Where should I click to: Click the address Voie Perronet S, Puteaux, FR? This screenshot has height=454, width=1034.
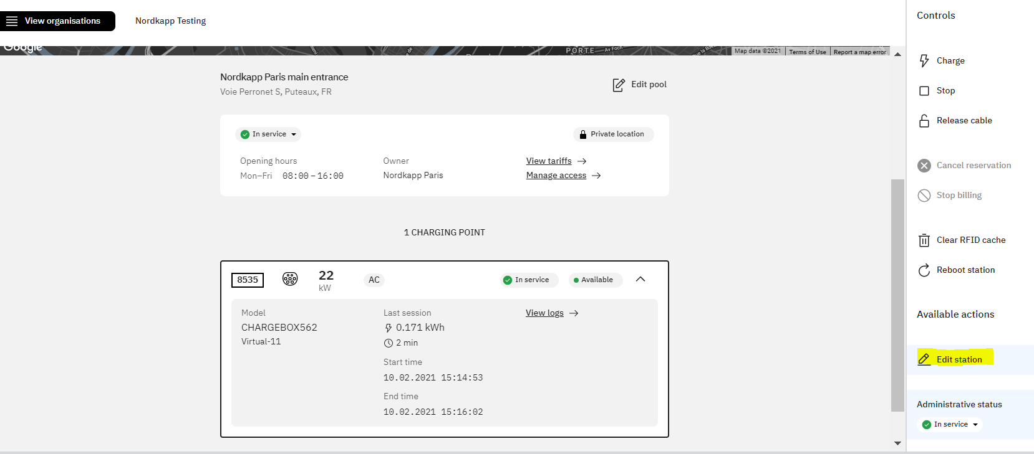tap(276, 92)
